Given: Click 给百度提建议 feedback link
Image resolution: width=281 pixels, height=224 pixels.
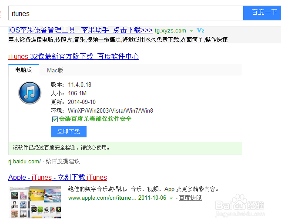Looking at the screenshot, I should click(x=63, y=161).
